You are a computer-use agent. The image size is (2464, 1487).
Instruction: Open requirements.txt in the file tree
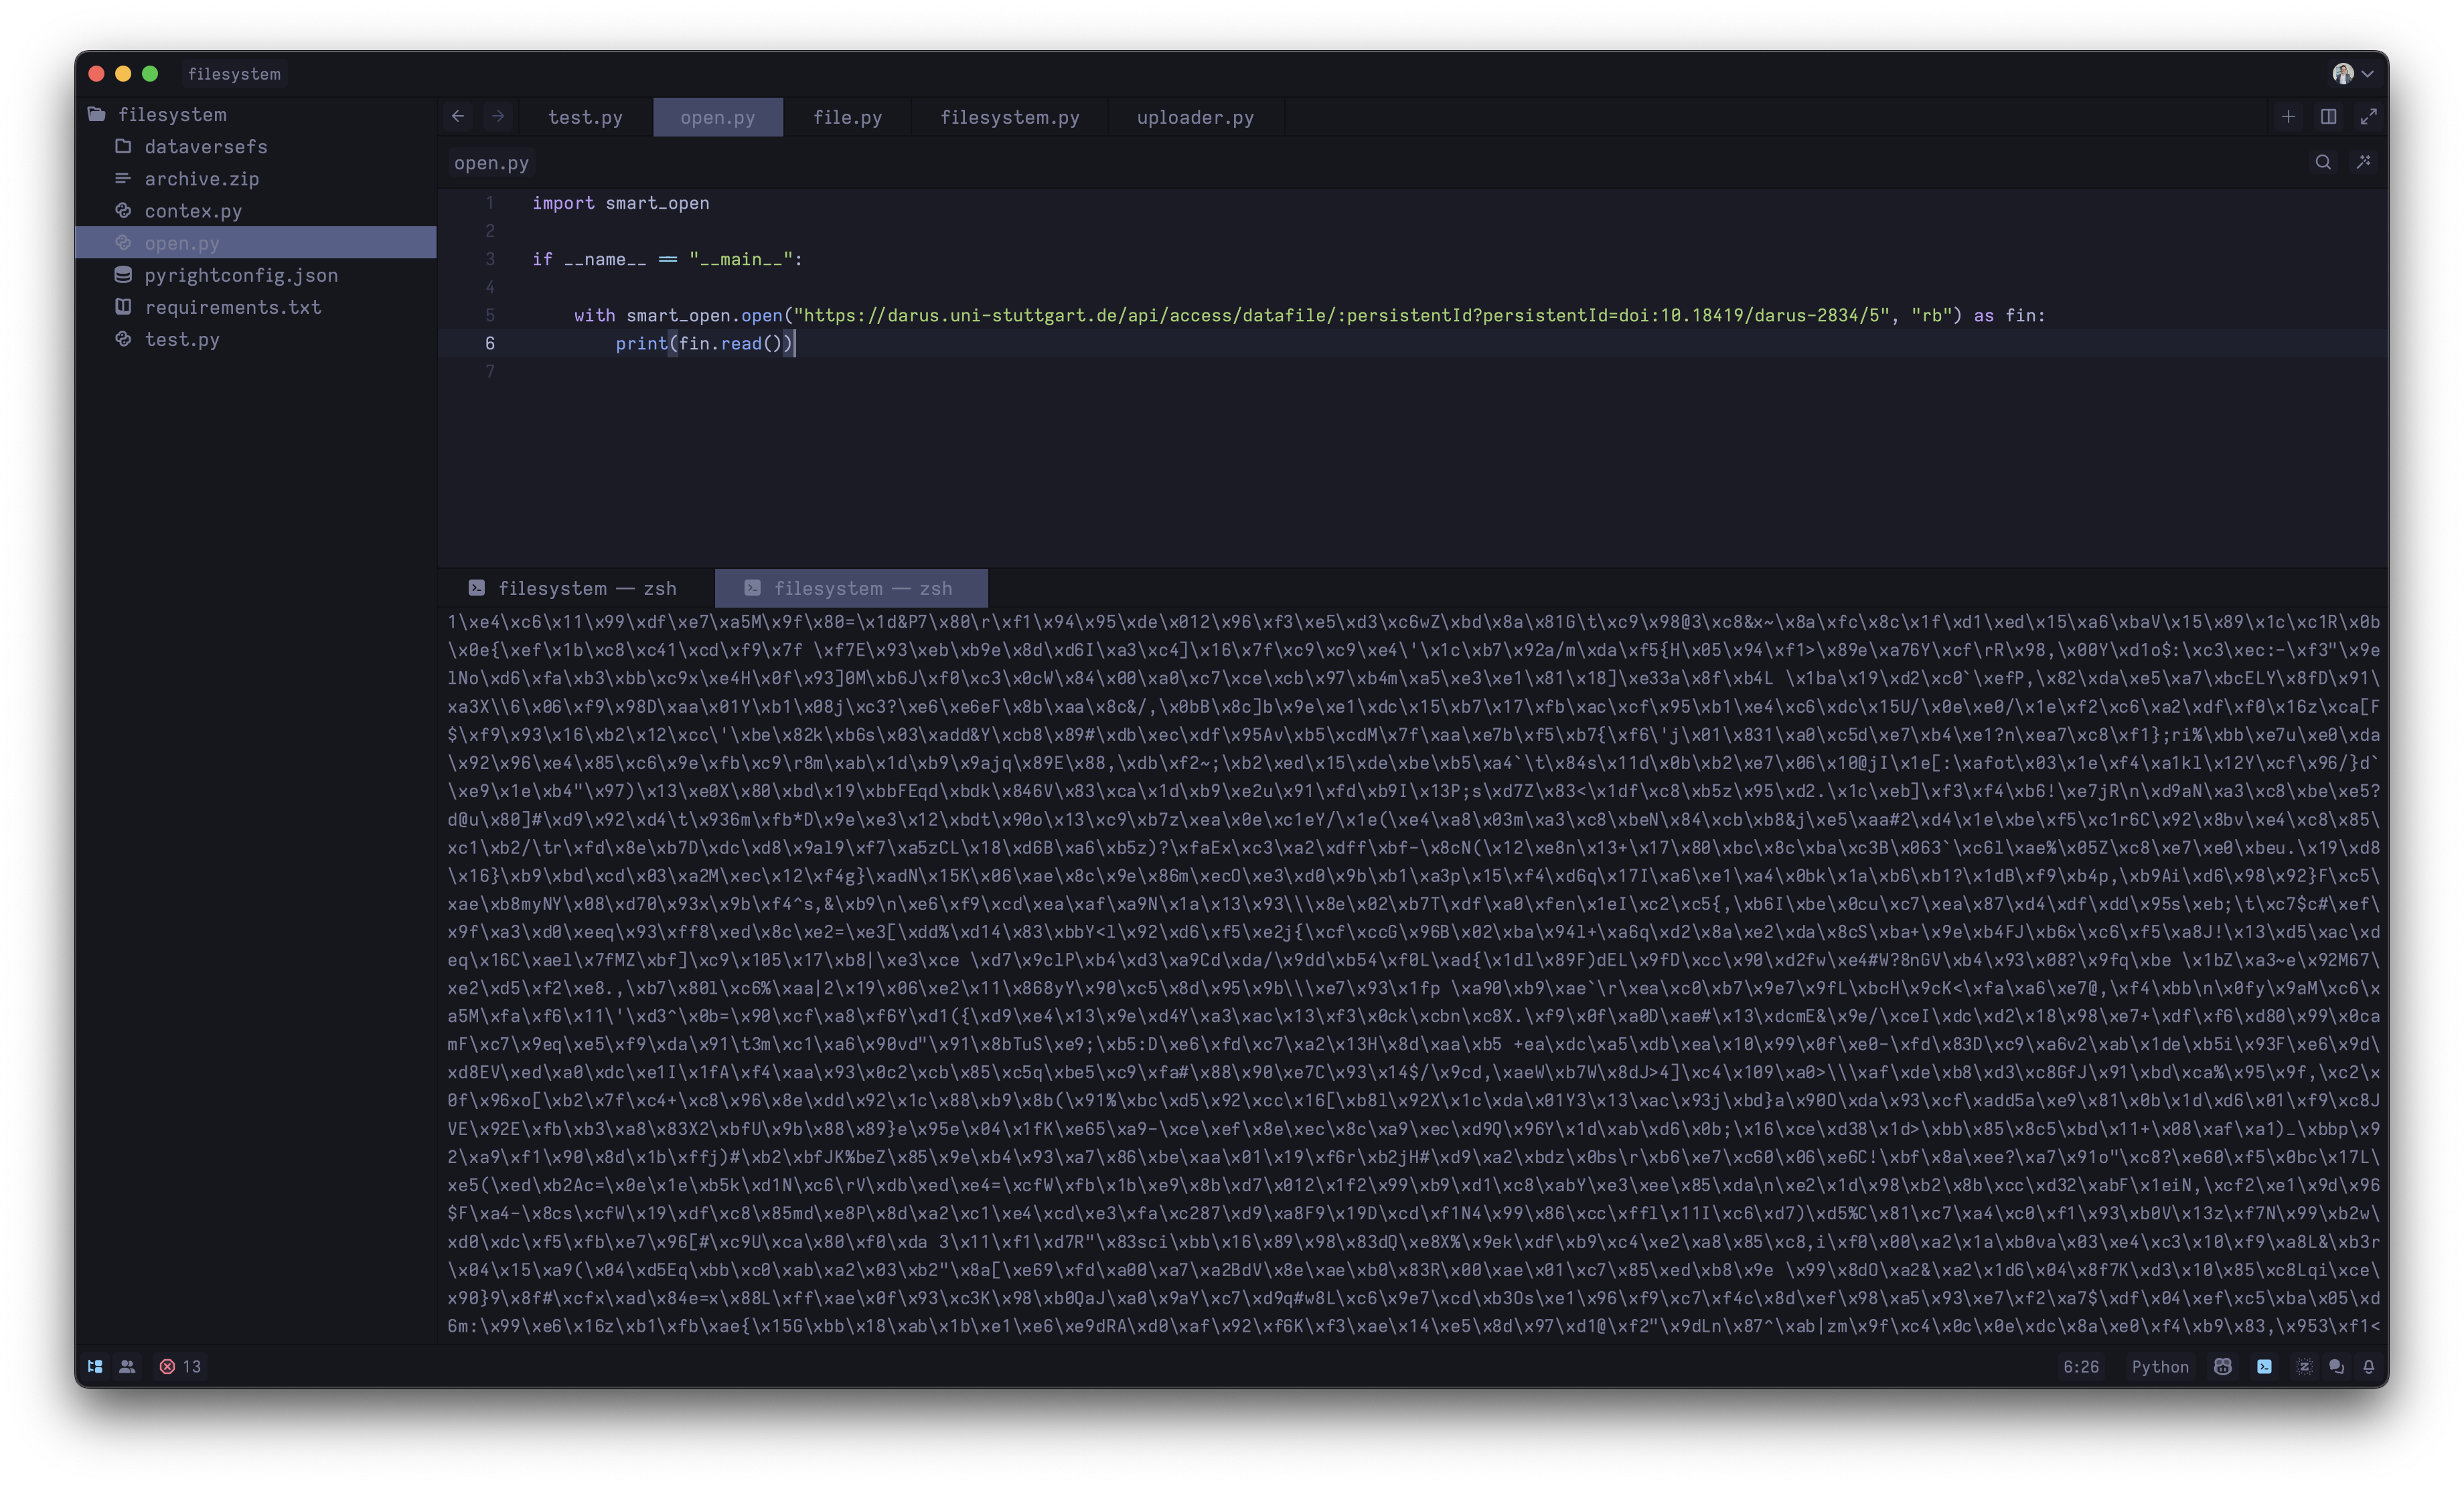[x=232, y=307]
